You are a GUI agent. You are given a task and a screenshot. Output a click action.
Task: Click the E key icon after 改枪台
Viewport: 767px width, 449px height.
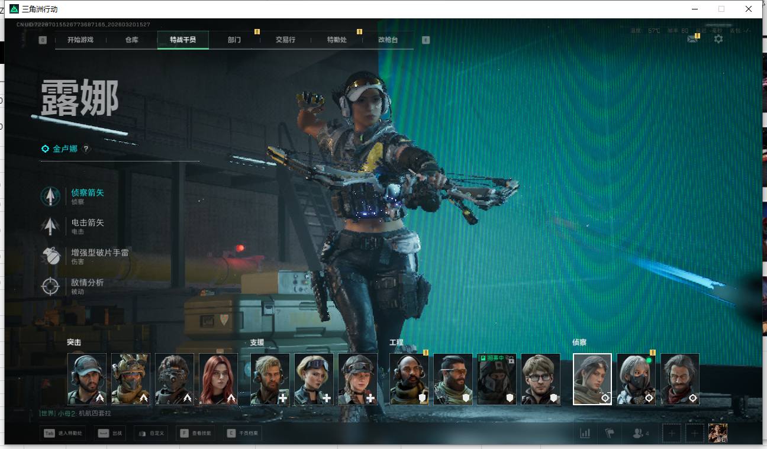[x=426, y=40]
